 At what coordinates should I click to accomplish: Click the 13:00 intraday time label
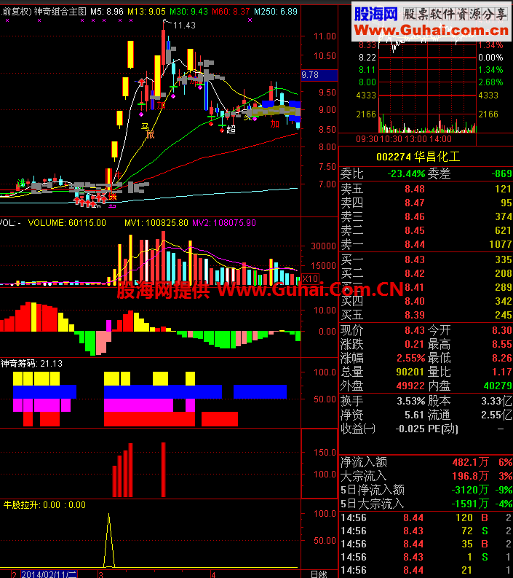(415, 139)
